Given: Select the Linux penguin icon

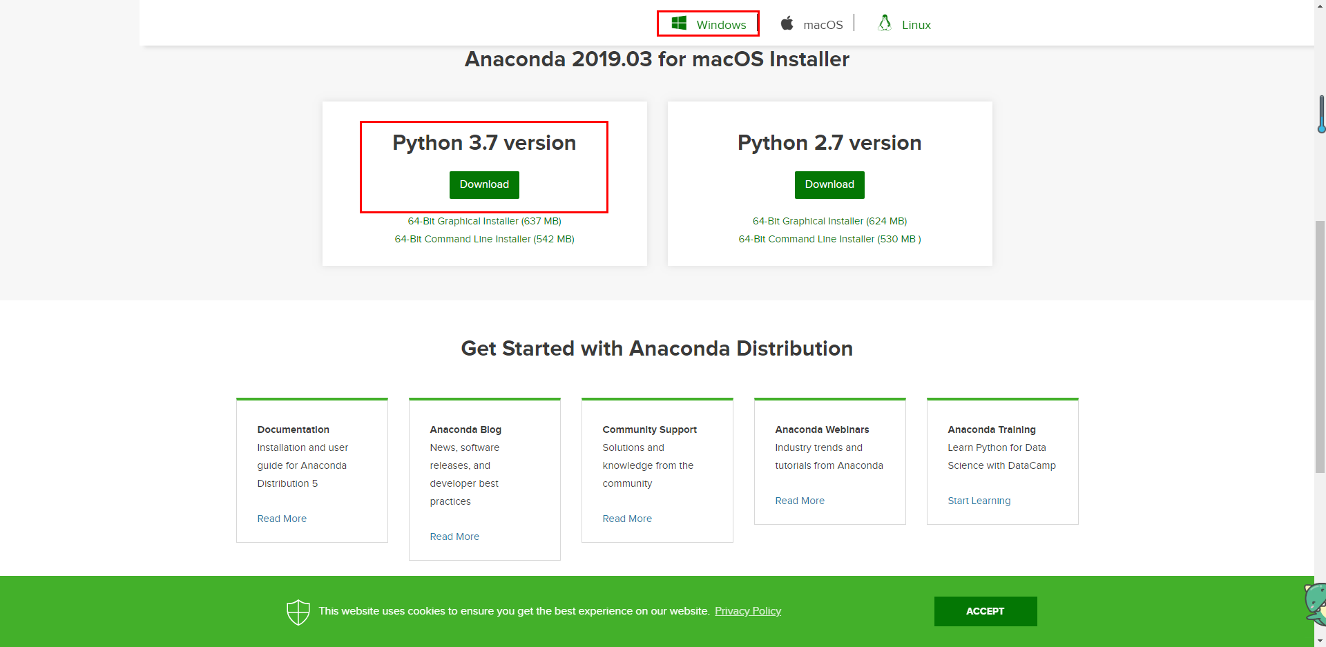Looking at the screenshot, I should 884,22.
